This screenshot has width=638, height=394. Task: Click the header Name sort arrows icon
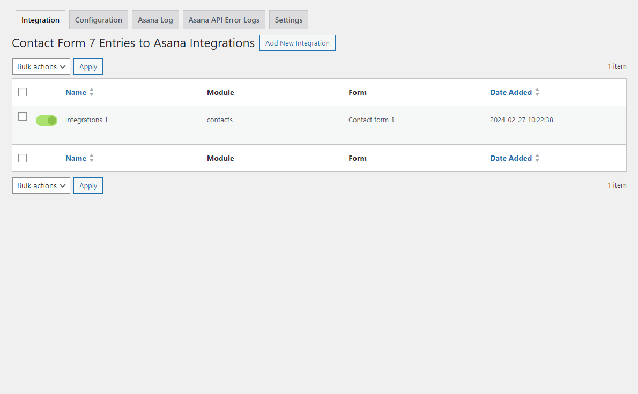coord(92,92)
